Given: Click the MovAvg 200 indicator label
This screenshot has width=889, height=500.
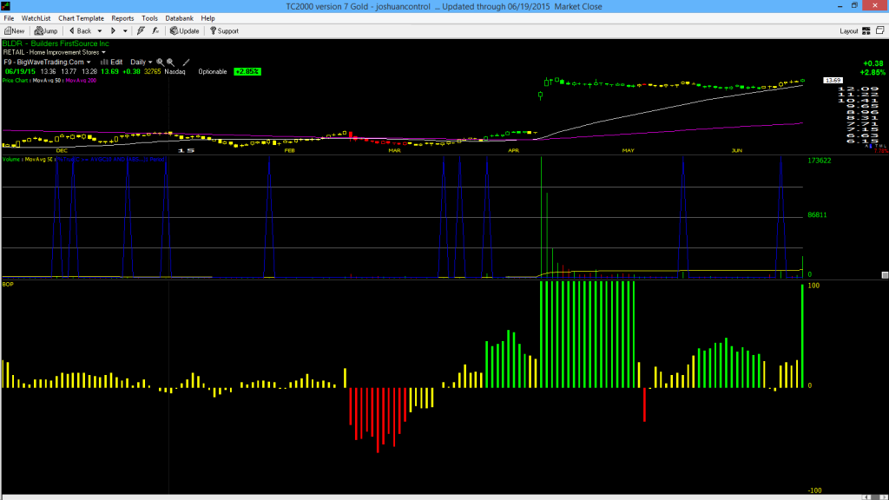Looking at the screenshot, I should click(x=81, y=81).
